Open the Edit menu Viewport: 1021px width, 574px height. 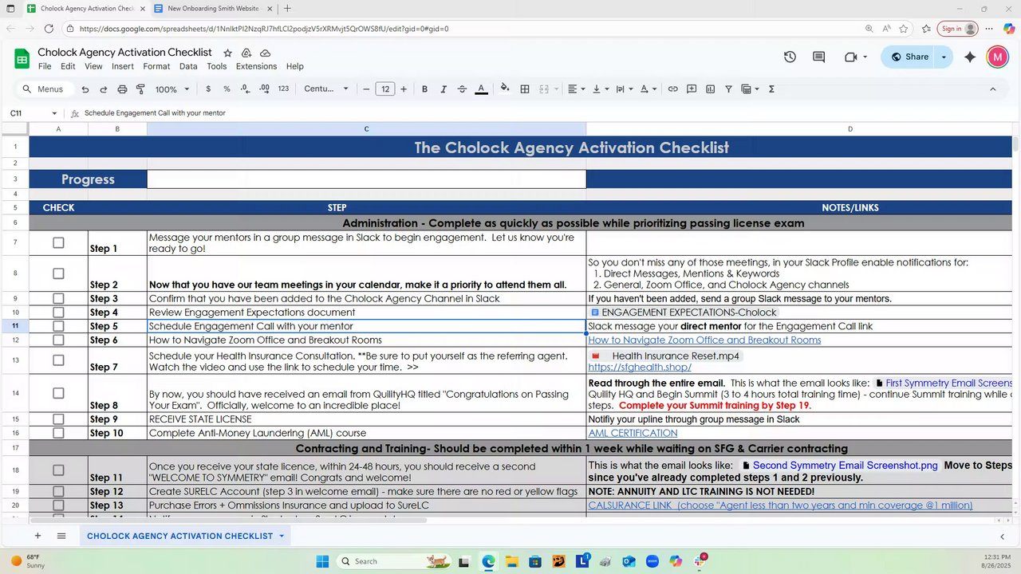point(68,66)
